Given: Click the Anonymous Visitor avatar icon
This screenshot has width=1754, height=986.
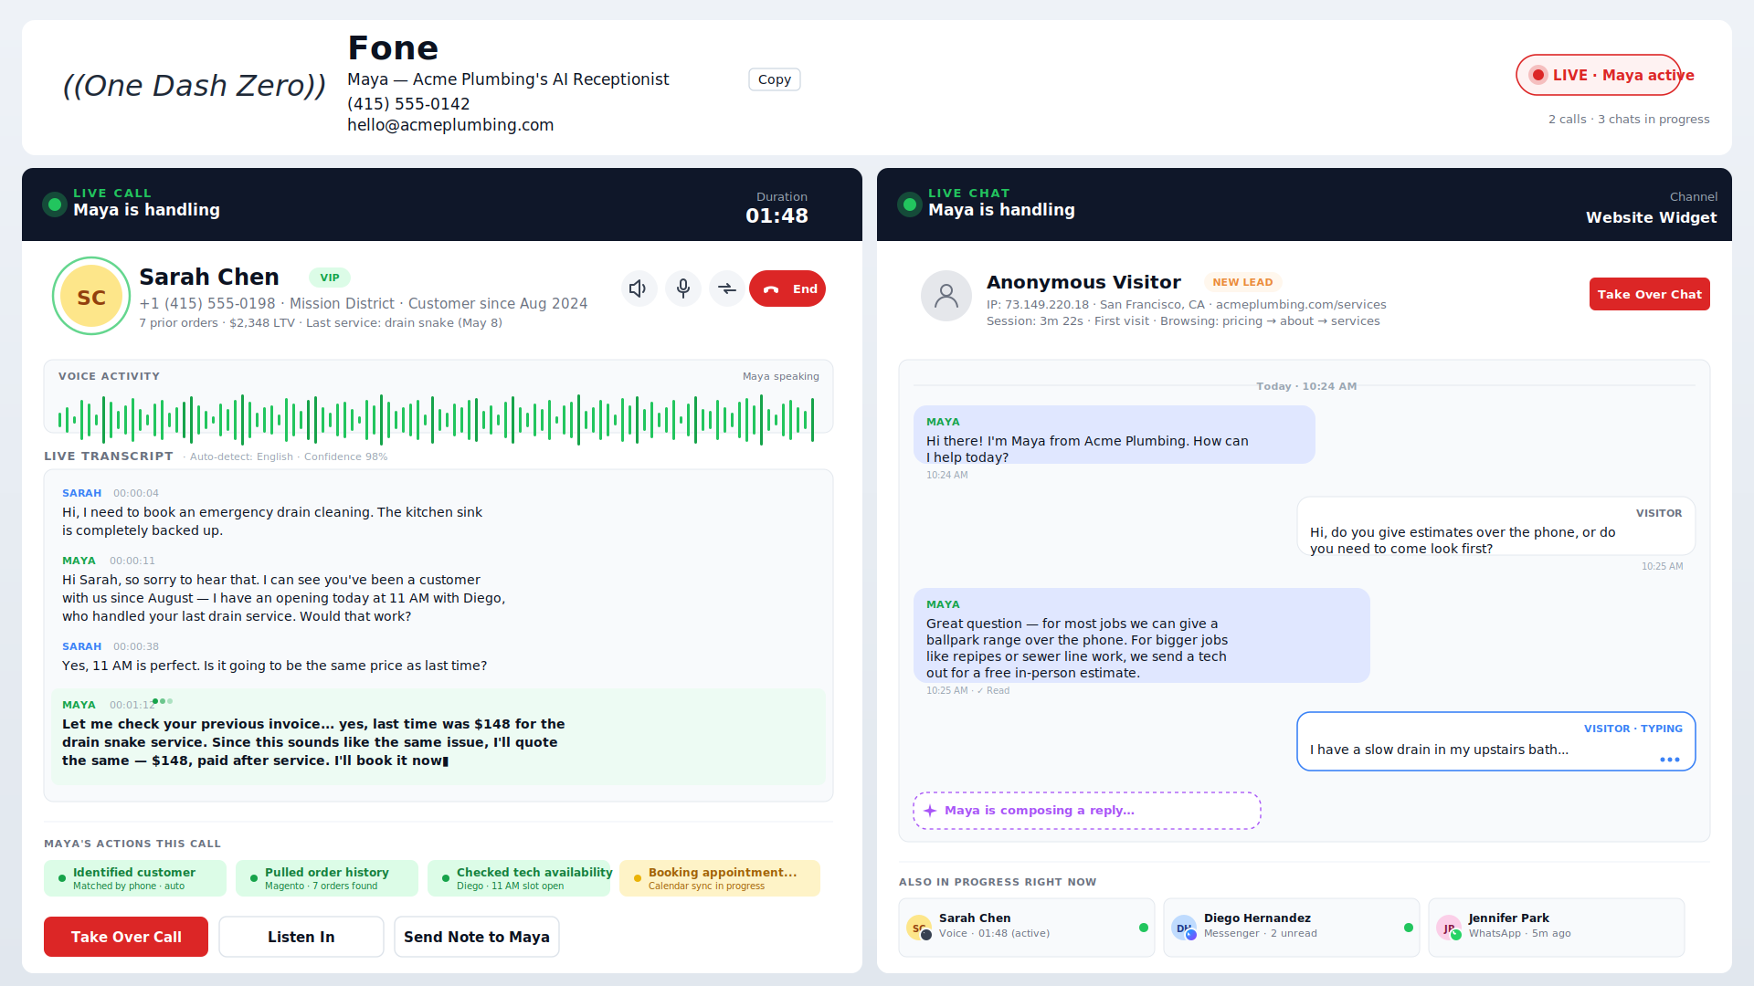Looking at the screenshot, I should click(x=946, y=296).
